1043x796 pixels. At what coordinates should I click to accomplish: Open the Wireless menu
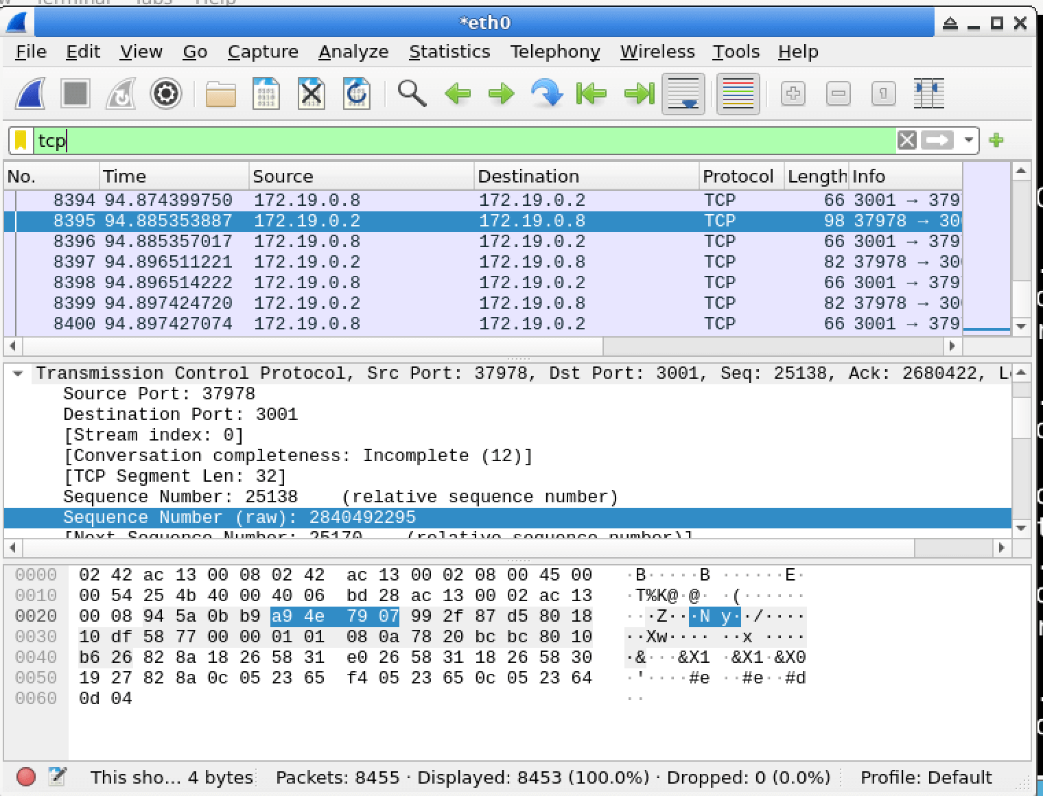coord(657,52)
